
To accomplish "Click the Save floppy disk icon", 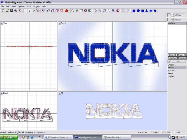I will pos(11,11).
